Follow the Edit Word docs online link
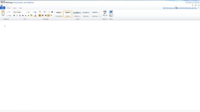This screenshot has height=112, width=200. [180, 8]
